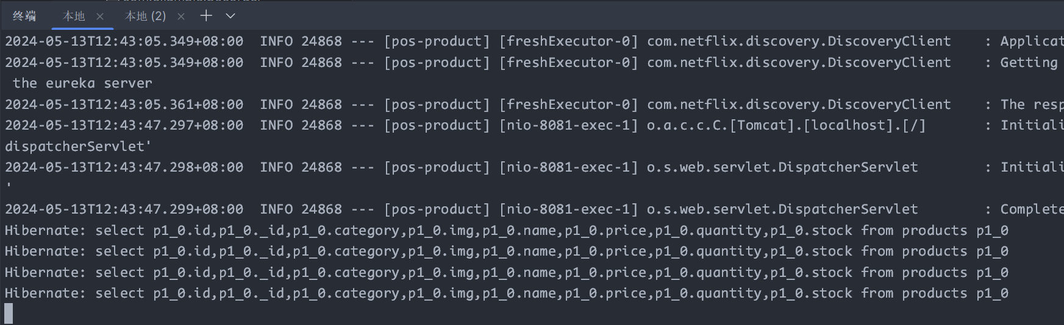Screen dimensions: 1064x325
Task: Click the last Hibernate select statement line
Action: 507,293
